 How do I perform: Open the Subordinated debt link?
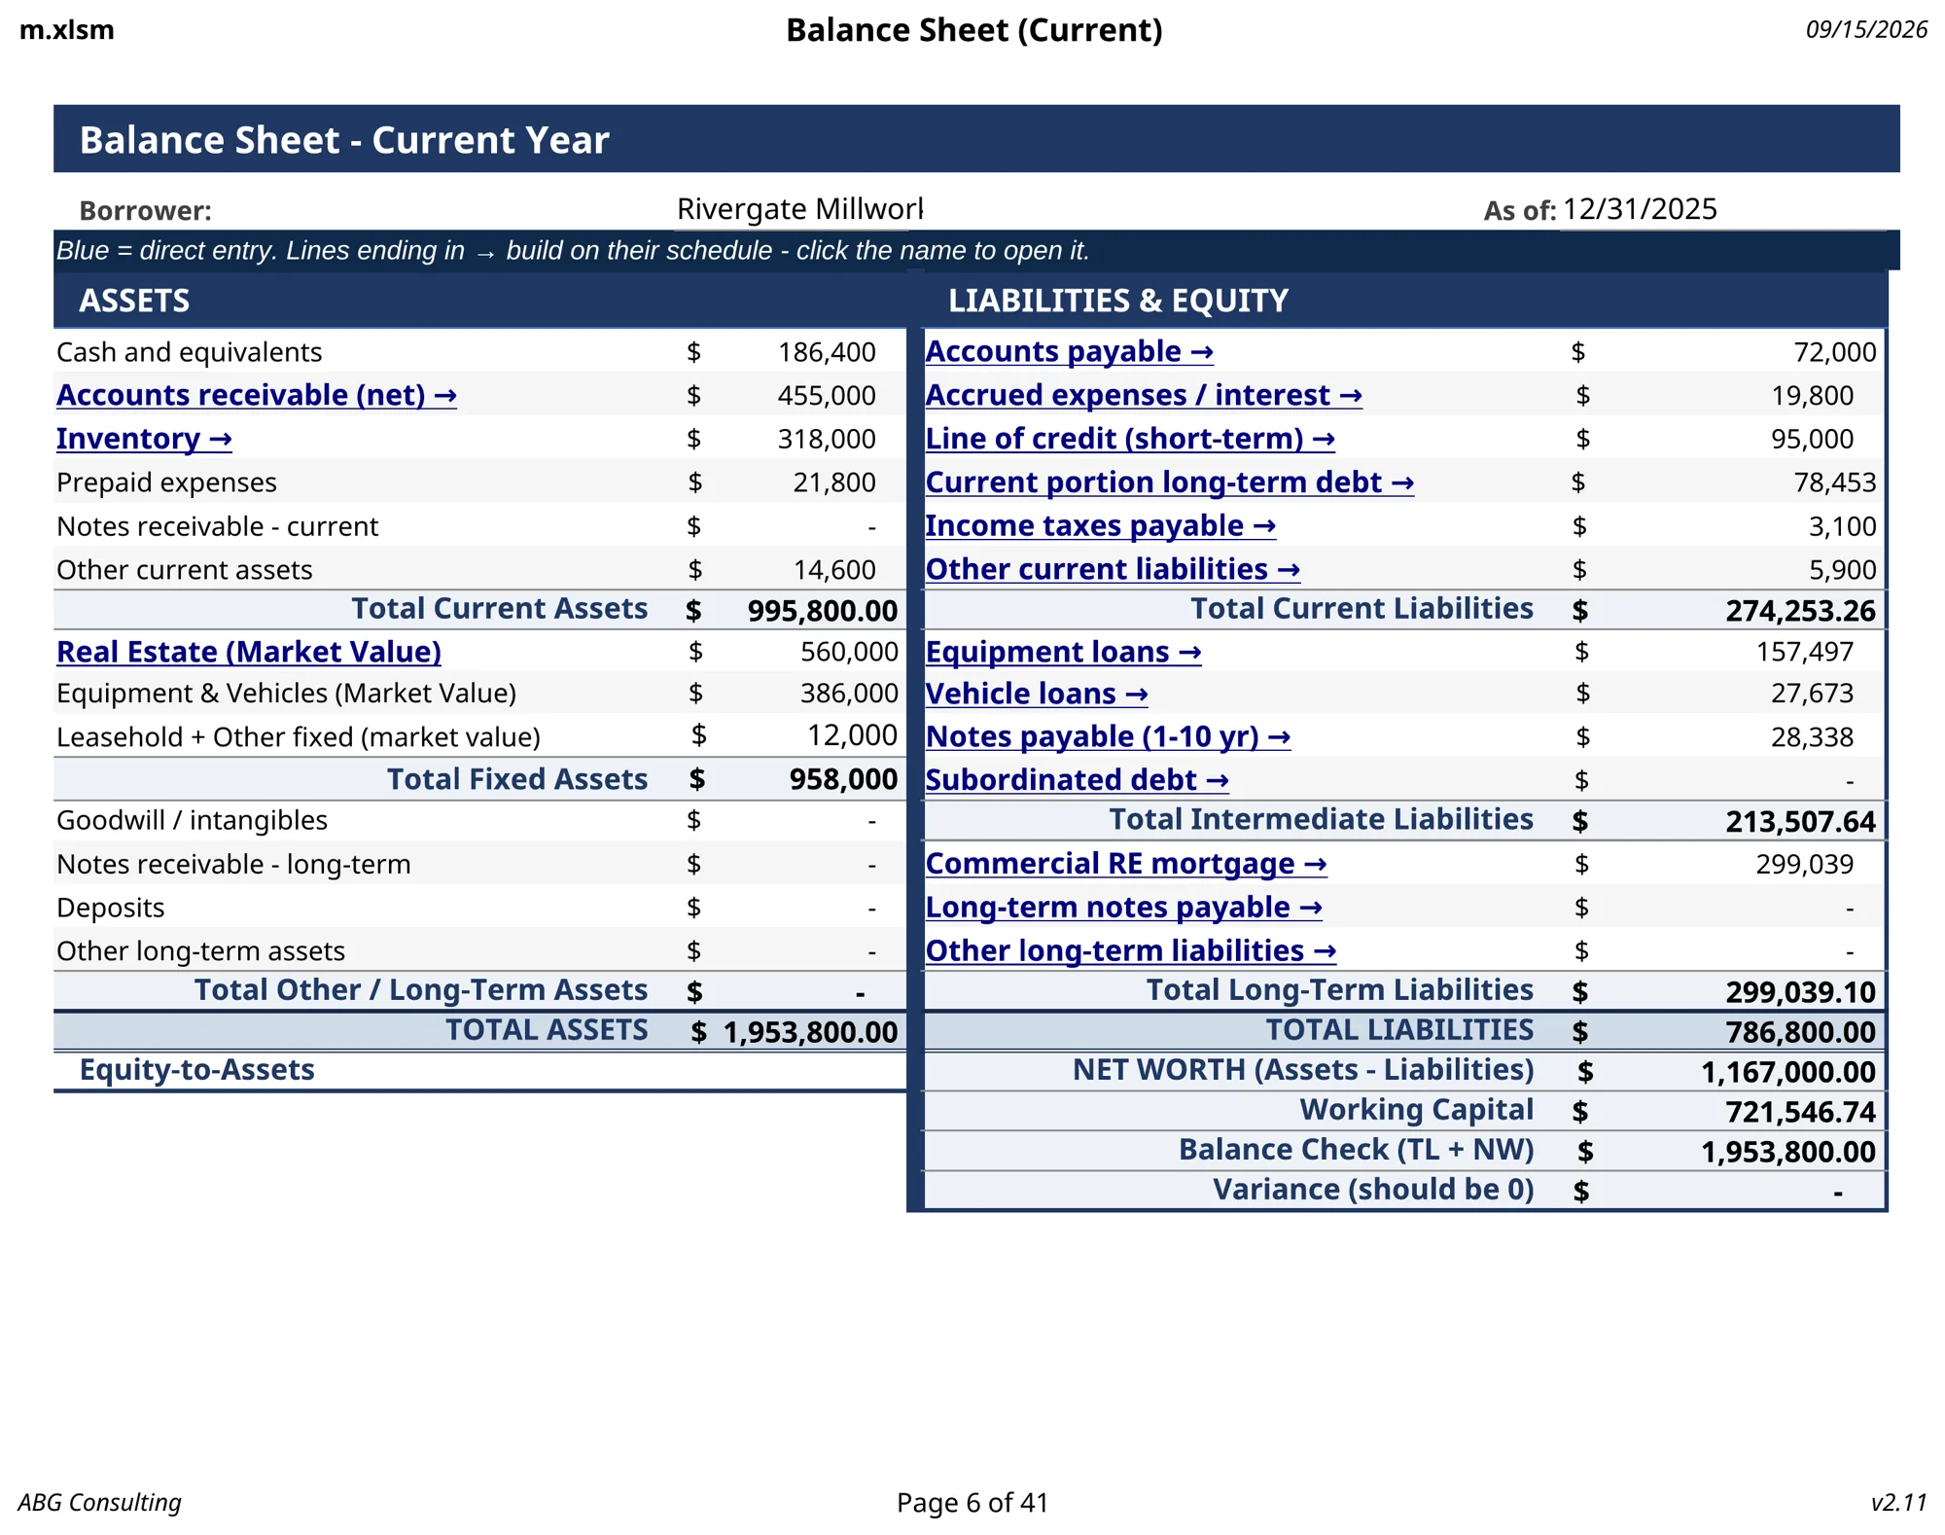click(1077, 780)
